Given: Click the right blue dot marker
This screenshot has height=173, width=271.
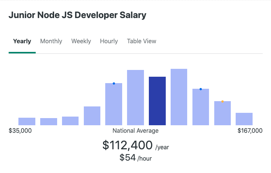Looking at the screenshot, I should click(201, 89).
